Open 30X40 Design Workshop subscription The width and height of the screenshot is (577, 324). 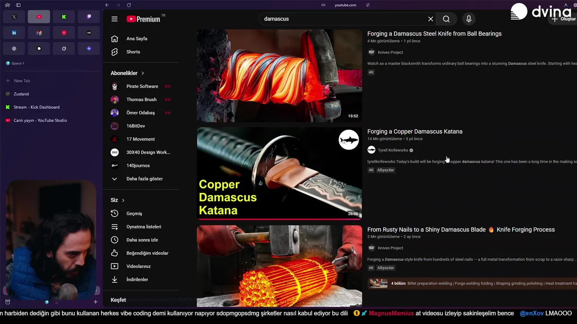point(141,152)
